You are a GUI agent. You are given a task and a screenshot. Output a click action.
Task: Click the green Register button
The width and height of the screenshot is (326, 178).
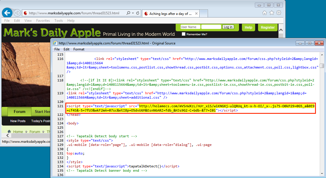tap(268, 28)
